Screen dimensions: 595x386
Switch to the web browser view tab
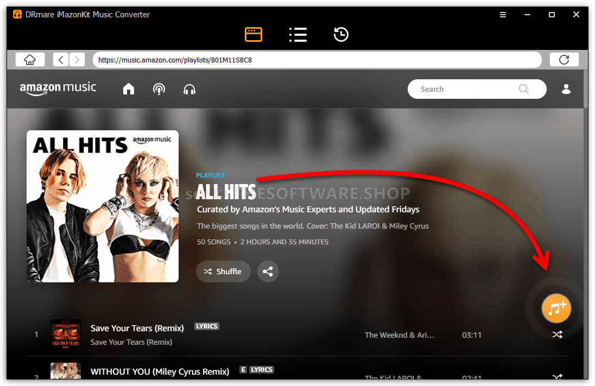click(254, 35)
